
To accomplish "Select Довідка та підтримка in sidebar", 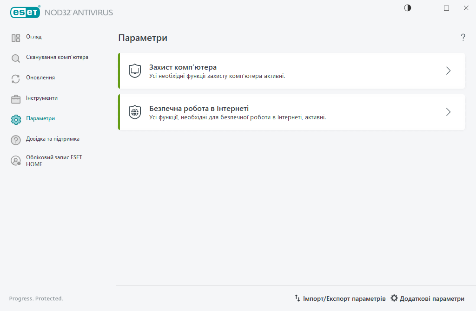I will tap(53, 139).
